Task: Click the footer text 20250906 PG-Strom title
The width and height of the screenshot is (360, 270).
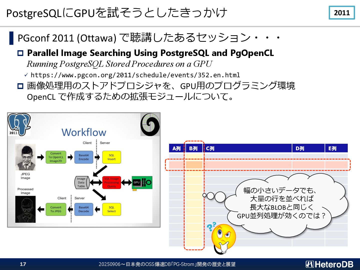Action: [x=167, y=264]
